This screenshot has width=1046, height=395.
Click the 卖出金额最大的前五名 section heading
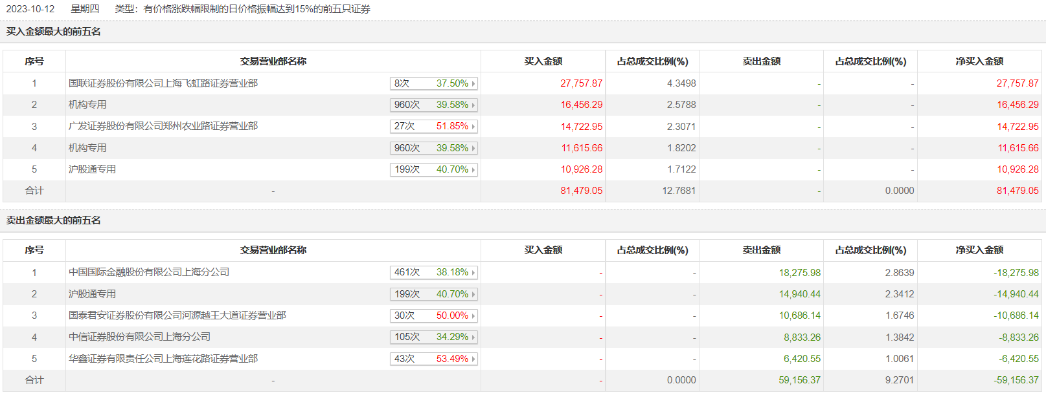[x=54, y=220]
